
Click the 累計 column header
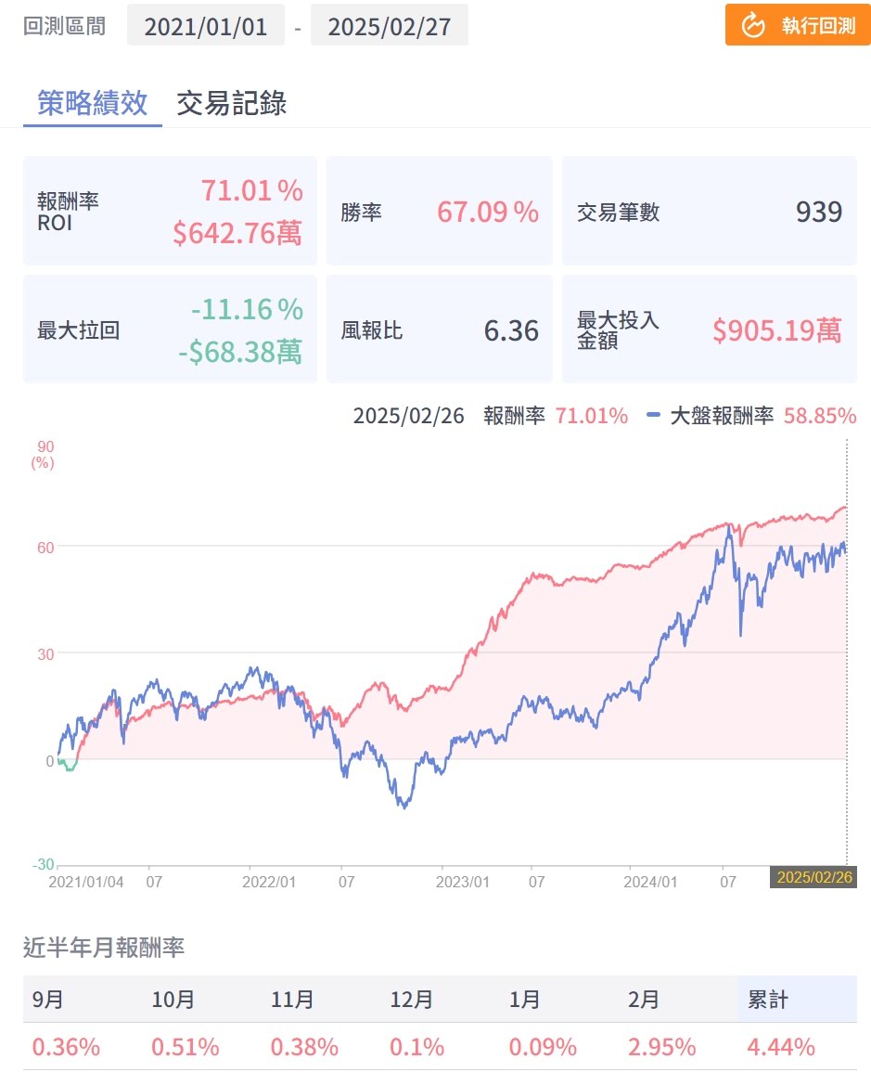pyautogui.click(x=768, y=1000)
